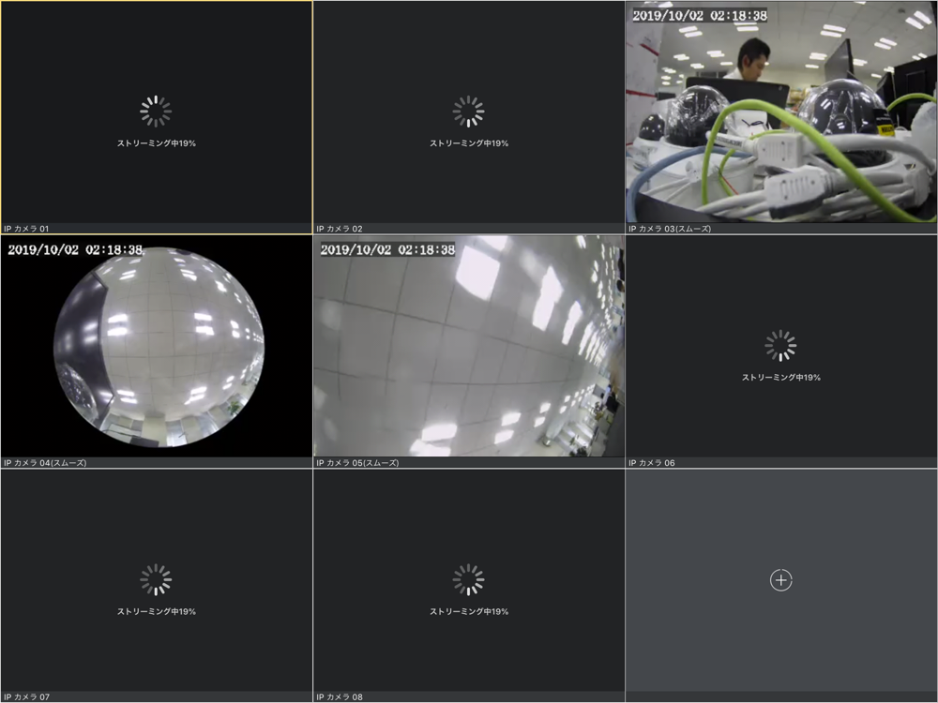
Task: Click the timestamp on camera 03 feed
Action: [x=700, y=16]
